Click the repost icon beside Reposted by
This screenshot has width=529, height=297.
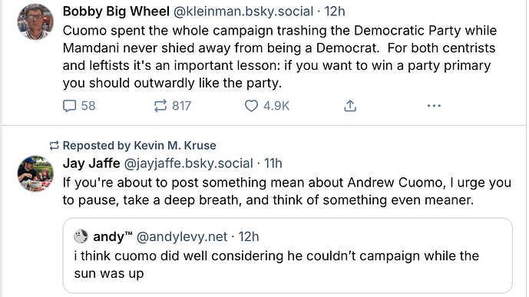click(54, 146)
